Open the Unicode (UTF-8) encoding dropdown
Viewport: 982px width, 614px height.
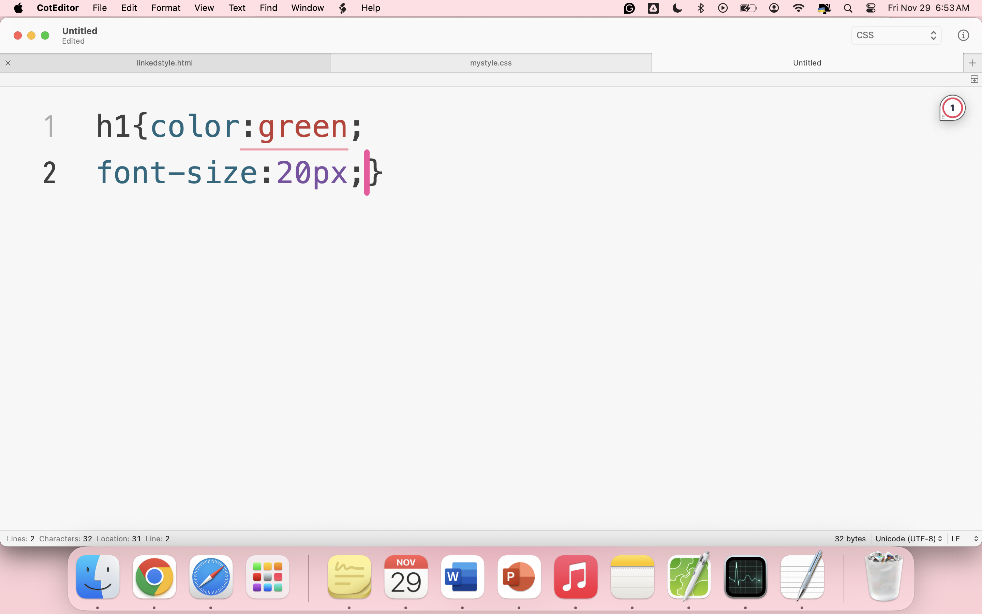[x=909, y=539]
